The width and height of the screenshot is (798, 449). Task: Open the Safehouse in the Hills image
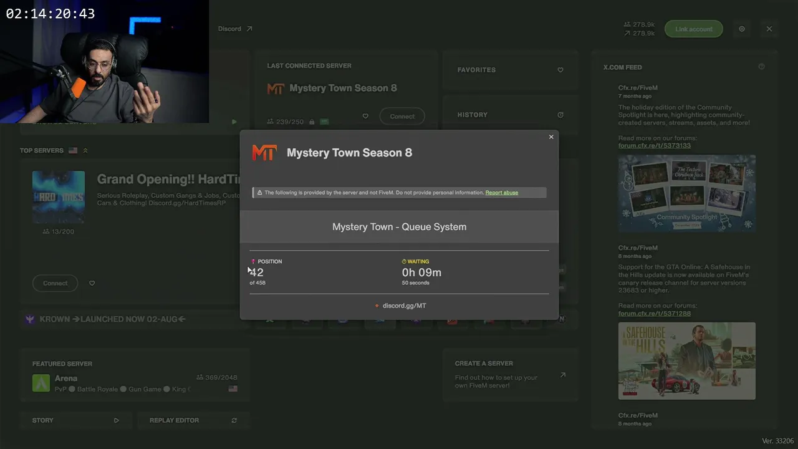687,361
